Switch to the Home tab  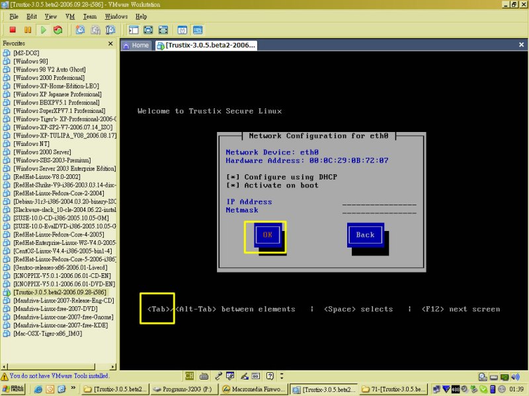[136, 45]
